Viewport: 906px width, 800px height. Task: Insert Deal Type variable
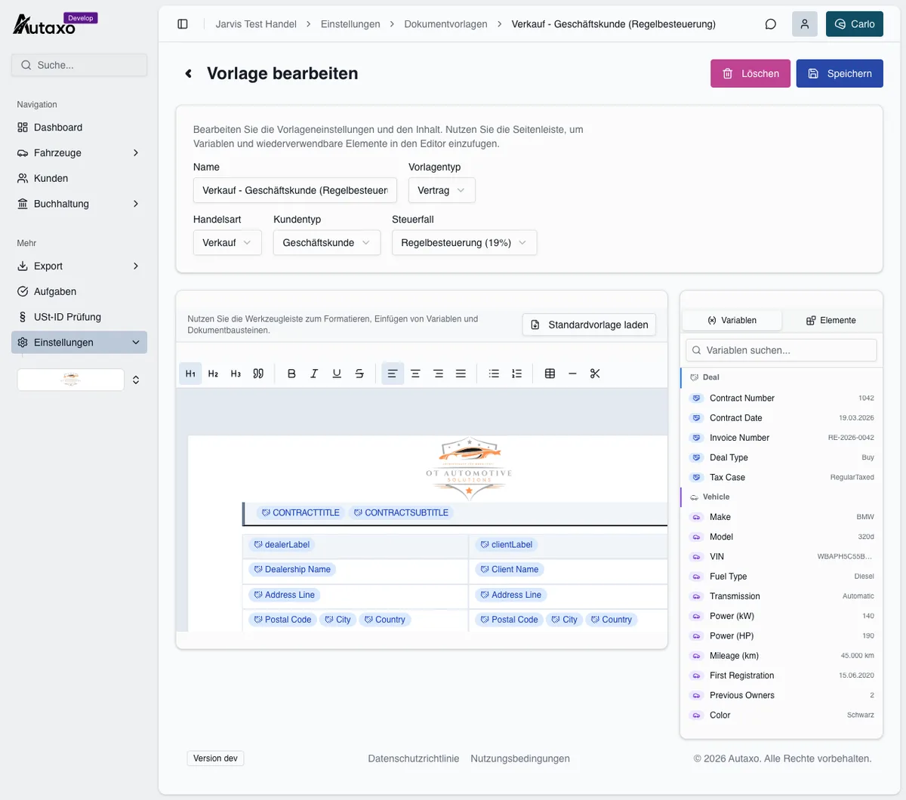point(781,457)
